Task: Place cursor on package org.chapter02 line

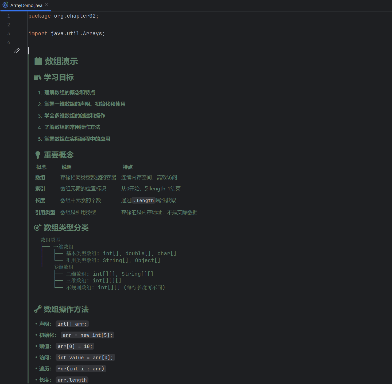Action: coord(63,16)
